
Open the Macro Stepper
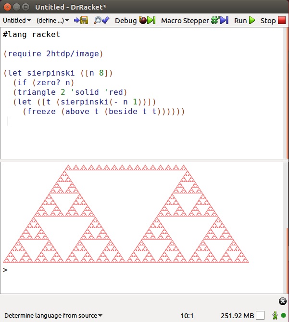tap(194, 21)
